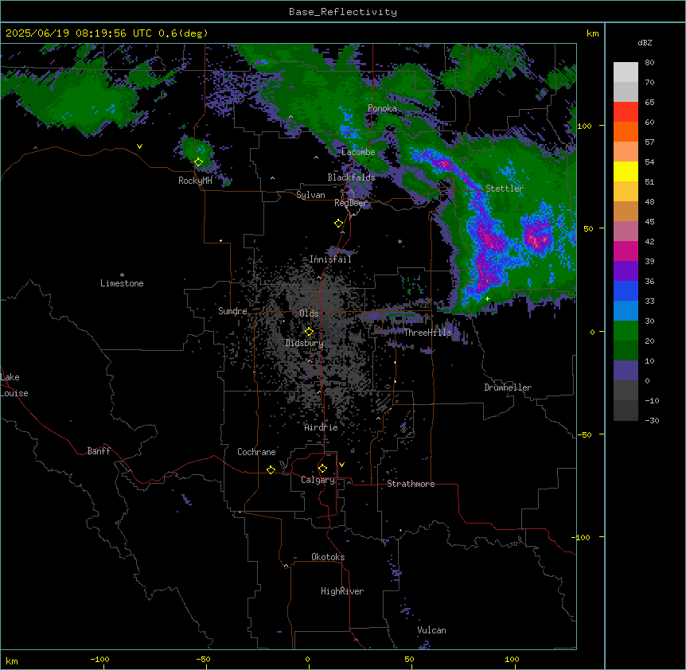This screenshot has width=686, height=670.
Task: Click the magenta storm core east of Stettler
Action: [537, 239]
